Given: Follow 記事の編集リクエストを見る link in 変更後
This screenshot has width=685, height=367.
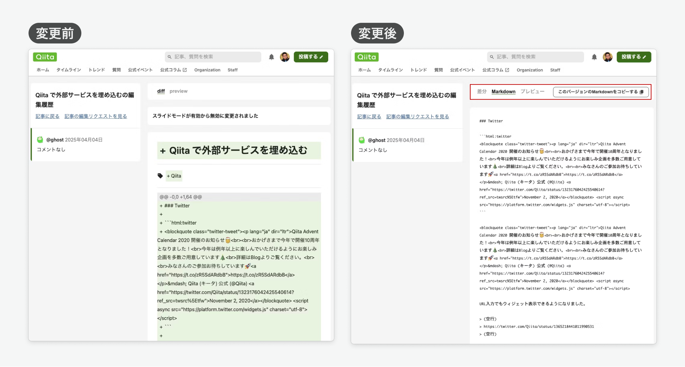Looking at the screenshot, I should pos(418,117).
